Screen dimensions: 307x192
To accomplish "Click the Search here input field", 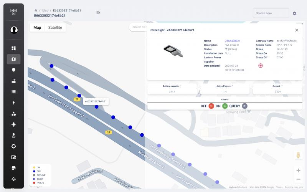I will [271, 13].
